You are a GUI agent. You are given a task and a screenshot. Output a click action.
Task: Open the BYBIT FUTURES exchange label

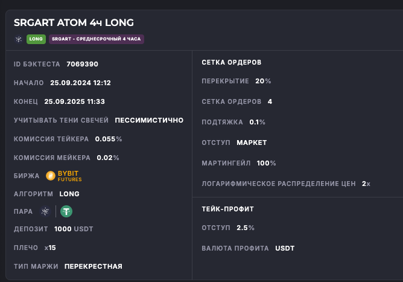[70, 176]
